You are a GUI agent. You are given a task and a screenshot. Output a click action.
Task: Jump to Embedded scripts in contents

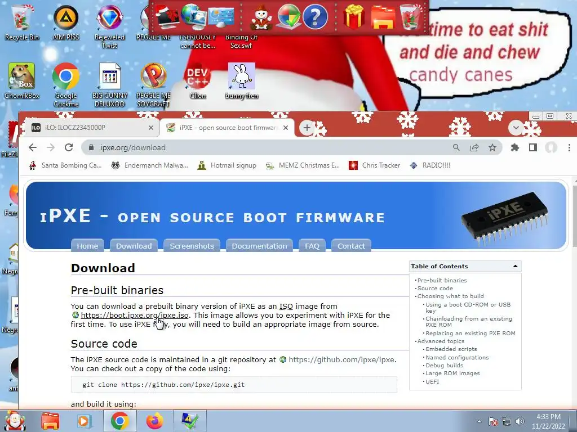(451, 349)
